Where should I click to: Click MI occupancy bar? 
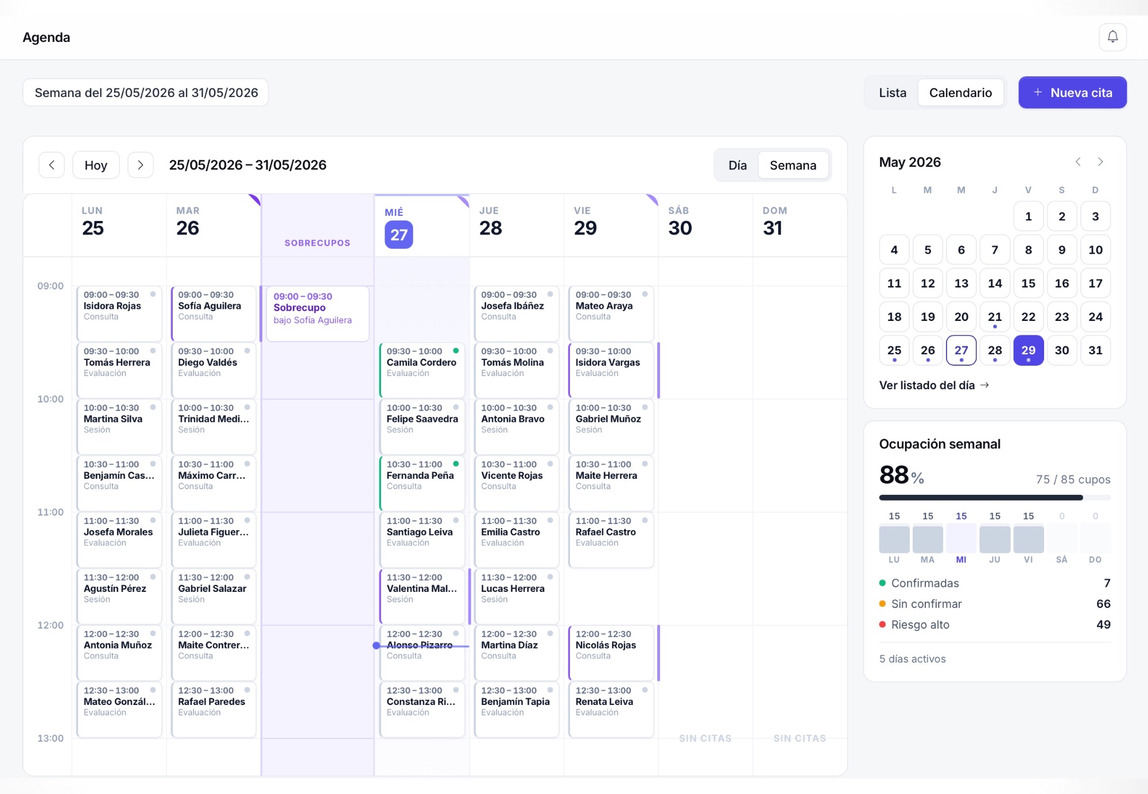click(x=961, y=538)
